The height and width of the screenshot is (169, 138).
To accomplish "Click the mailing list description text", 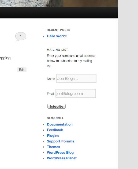I will coord(71,61).
